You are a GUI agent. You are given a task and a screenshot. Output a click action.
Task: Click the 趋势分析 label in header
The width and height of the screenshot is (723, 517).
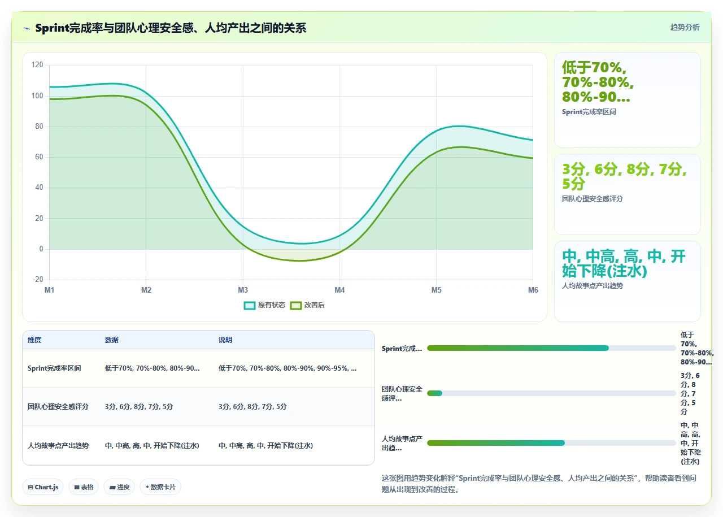685,27
